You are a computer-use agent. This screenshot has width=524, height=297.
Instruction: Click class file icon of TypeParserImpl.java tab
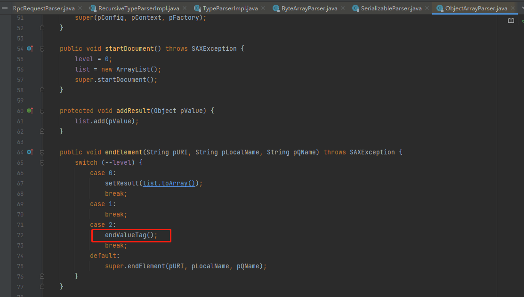point(198,8)
